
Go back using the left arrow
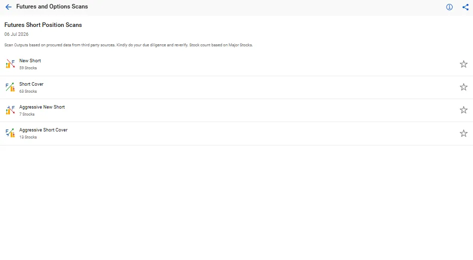(x=8, y=7)
